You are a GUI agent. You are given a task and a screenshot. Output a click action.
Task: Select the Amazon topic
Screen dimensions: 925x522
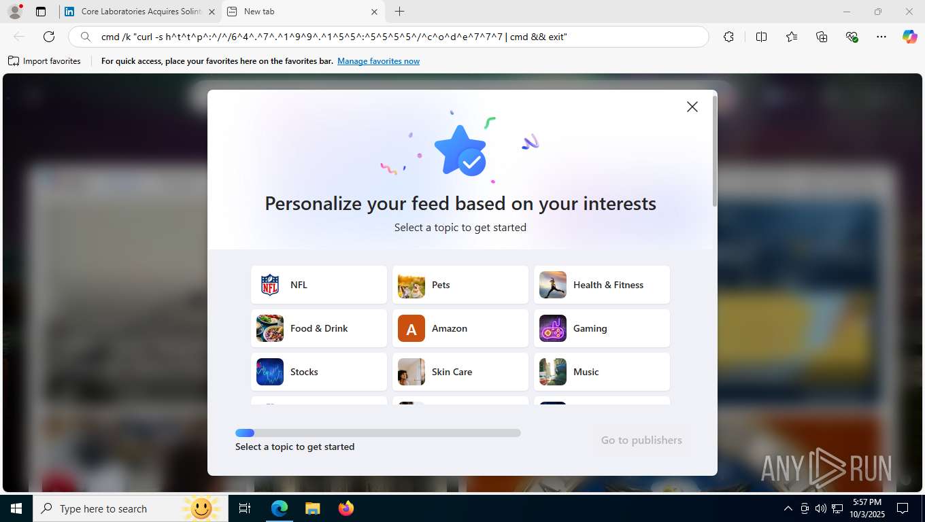point(460,328)
